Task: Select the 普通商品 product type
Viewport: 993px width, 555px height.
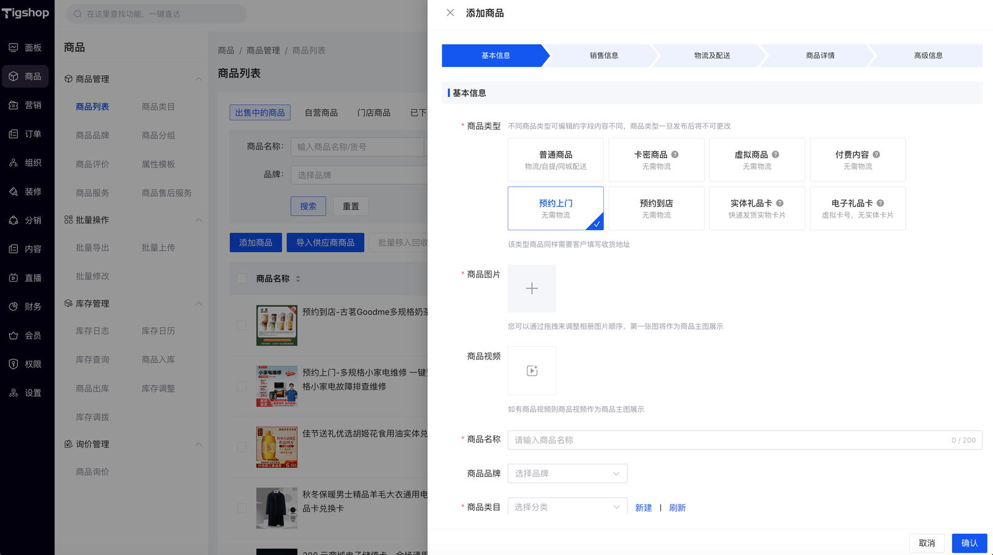Action: coord(555,160)
